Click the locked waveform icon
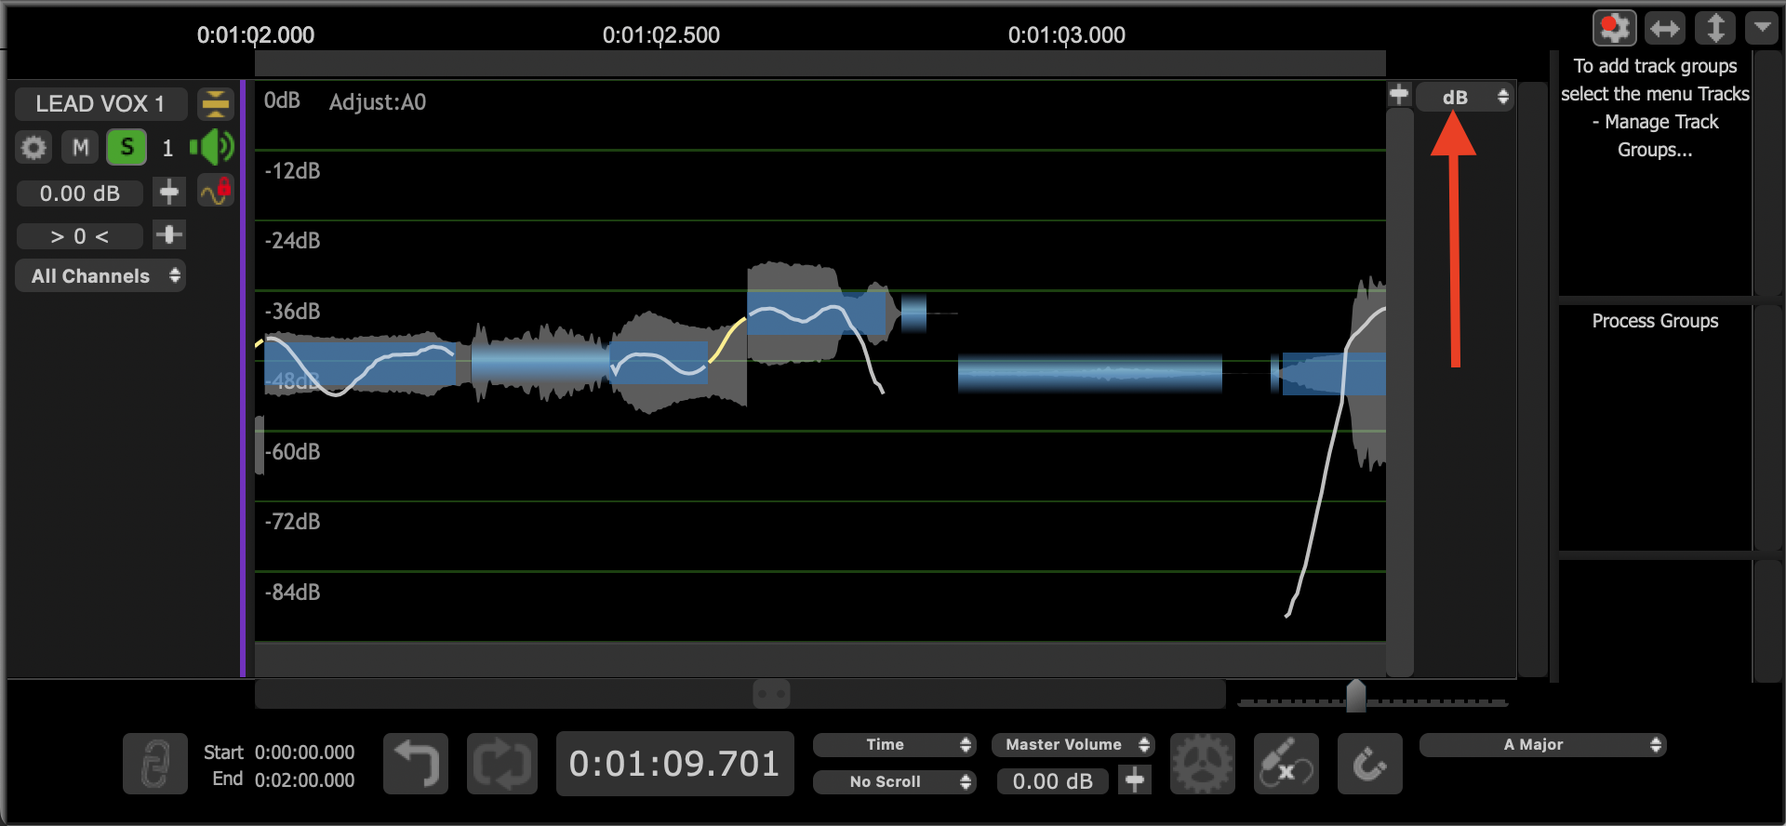Screen dimensions: 1786x826 coord(215,192)
